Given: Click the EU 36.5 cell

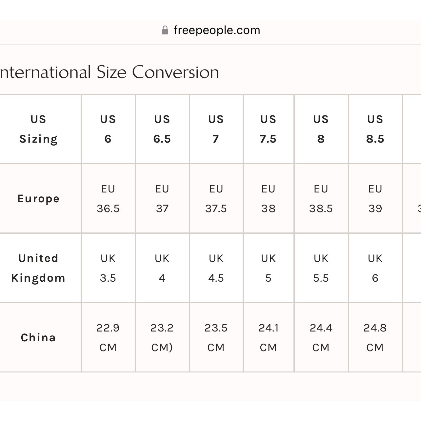Looking at the screenshot, I should (108, 199).
